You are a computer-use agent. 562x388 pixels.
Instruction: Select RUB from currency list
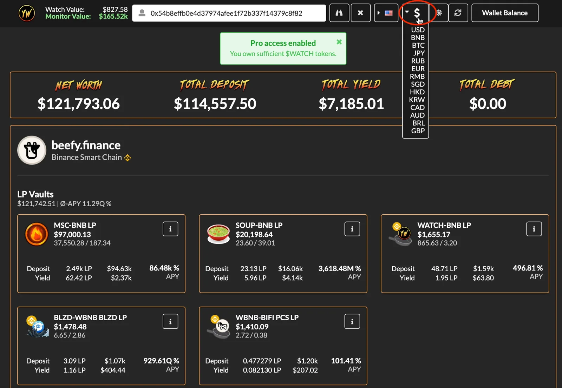pos(418,61)
